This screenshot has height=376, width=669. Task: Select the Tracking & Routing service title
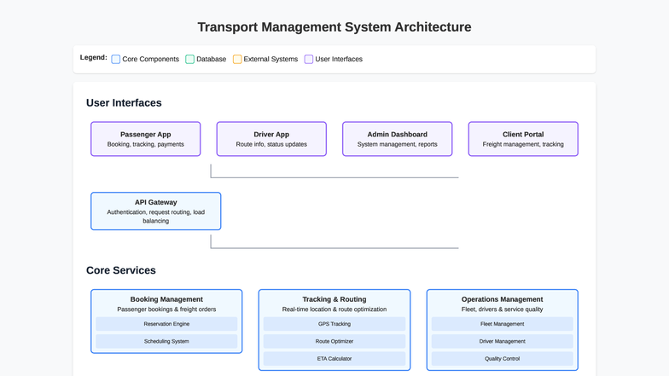(x=334, y=299)
